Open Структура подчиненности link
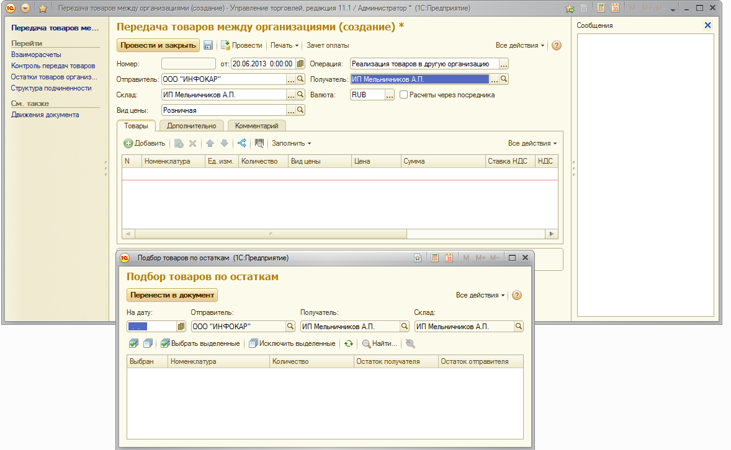The height and width of the screenshot is (450, 731). (52, 88)
